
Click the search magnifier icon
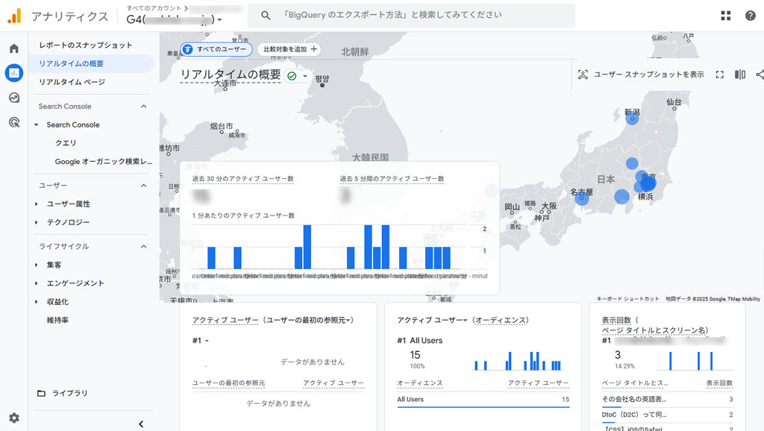266,16
